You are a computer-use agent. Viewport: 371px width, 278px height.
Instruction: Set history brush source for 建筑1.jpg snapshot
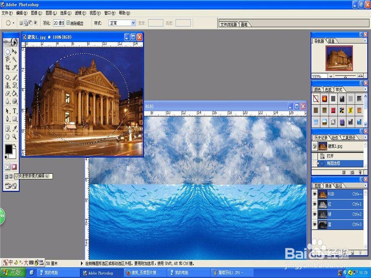[315, 146]
